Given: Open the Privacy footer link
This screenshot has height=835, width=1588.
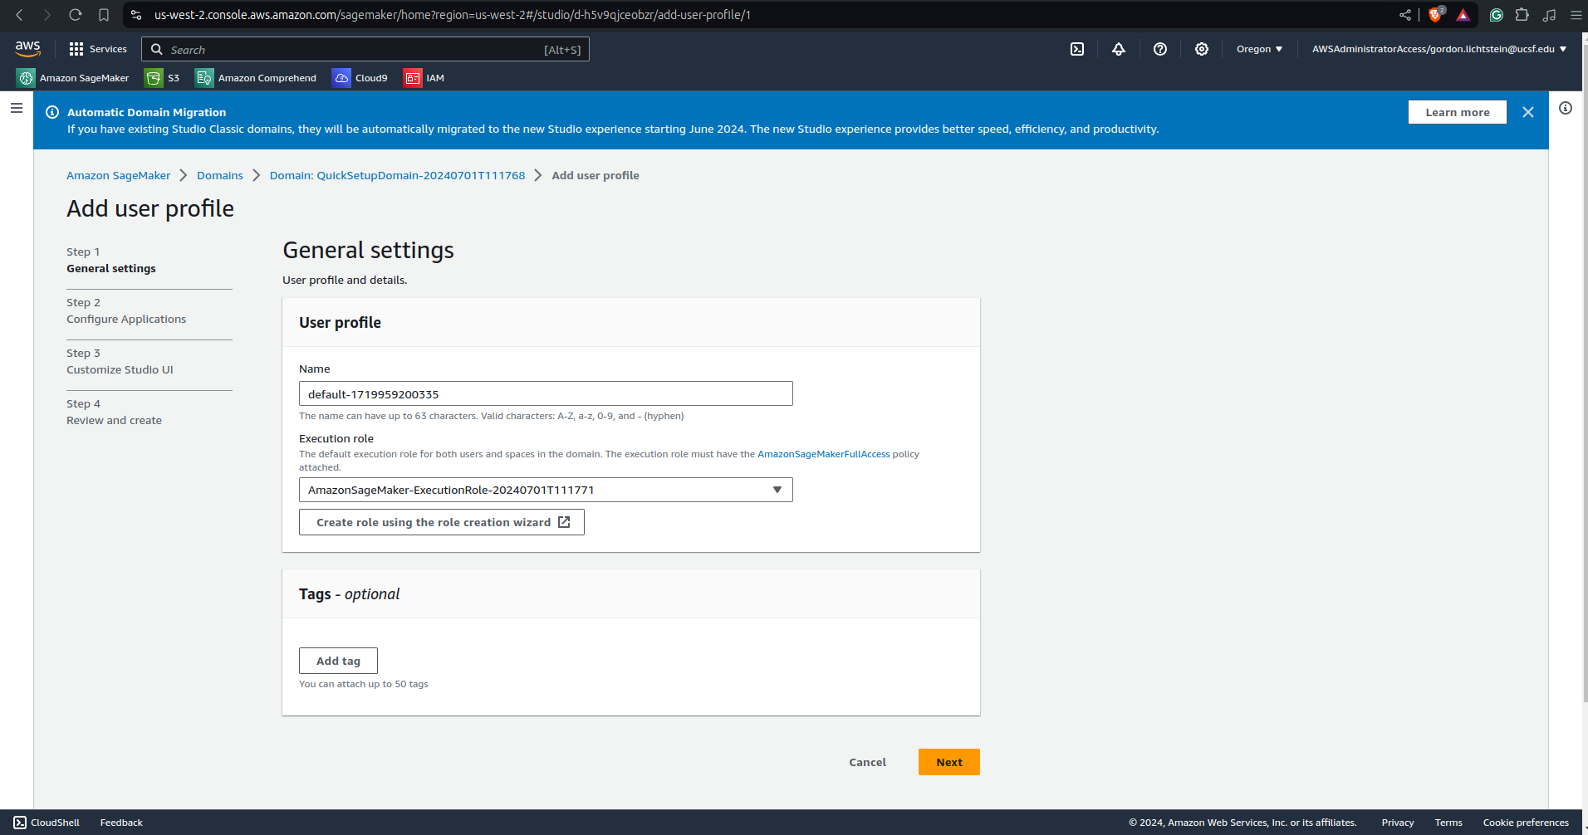Looking at the screenshot, I should (1398, 823).
